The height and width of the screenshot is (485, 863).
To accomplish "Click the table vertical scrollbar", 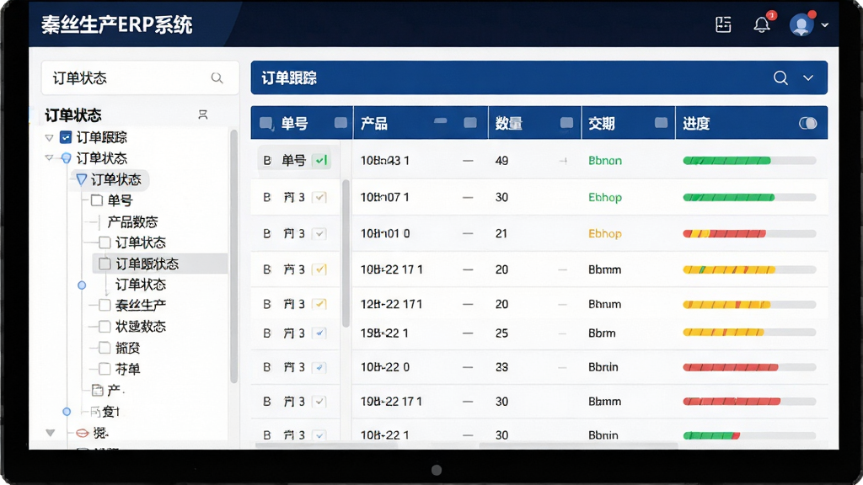I will click(346, 253).
